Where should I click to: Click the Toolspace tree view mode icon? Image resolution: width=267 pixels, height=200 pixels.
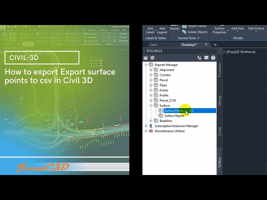coord(199,58)
